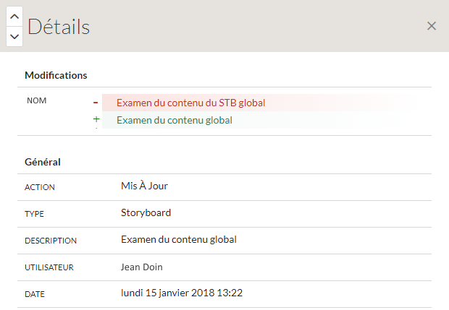Viewport: 449px width, 310px height.
Task: Click the user name Jean Doin
Action: pyautogui.click(x=141, y=267)
